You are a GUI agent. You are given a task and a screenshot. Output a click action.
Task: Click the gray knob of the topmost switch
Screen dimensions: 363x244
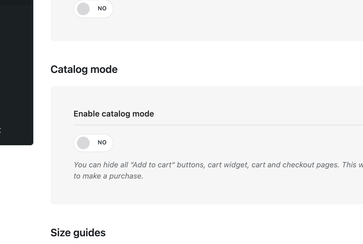click(83, 9)
